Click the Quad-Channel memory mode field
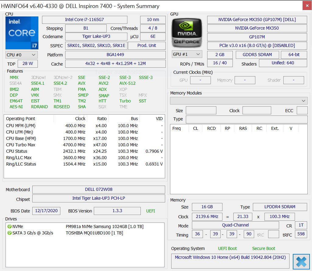The height and width of the screenshot is (271, 312). click(235, 225)
